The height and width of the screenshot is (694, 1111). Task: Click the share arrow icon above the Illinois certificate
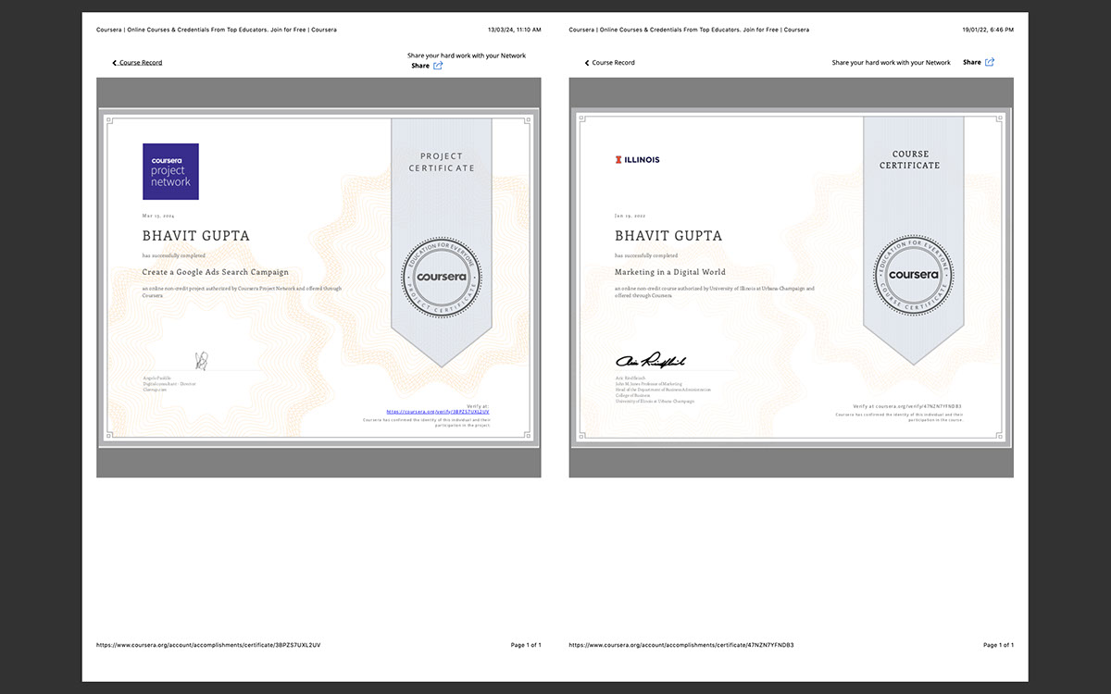(990, 62)
